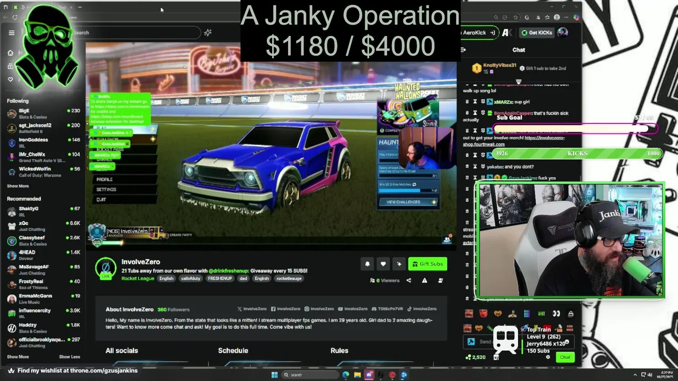678x381 pixels.
Task: Click the InvolveZero live avatar
Action: tap(105, 268)
